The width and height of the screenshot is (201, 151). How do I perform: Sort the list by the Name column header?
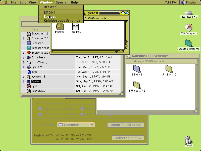35,29
